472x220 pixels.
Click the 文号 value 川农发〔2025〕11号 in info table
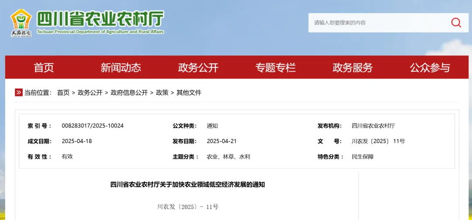pyautogui.click(x=378, y=141)
